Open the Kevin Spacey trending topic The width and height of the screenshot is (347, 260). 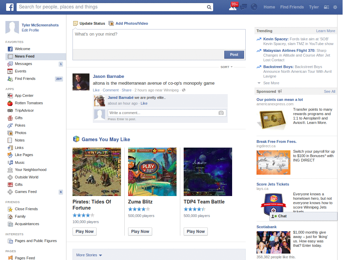click(276, 39)
